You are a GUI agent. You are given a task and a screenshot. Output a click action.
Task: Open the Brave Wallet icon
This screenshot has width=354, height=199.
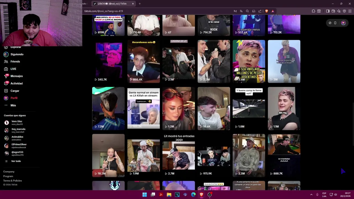point(333,11)
